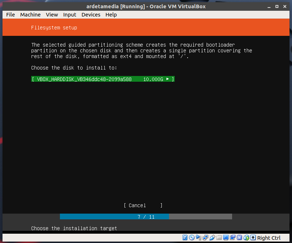
Task: Open the Machine menu
Action: tap(30, 15)
